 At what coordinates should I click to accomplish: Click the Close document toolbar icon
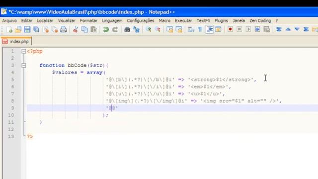coord(46,30)
